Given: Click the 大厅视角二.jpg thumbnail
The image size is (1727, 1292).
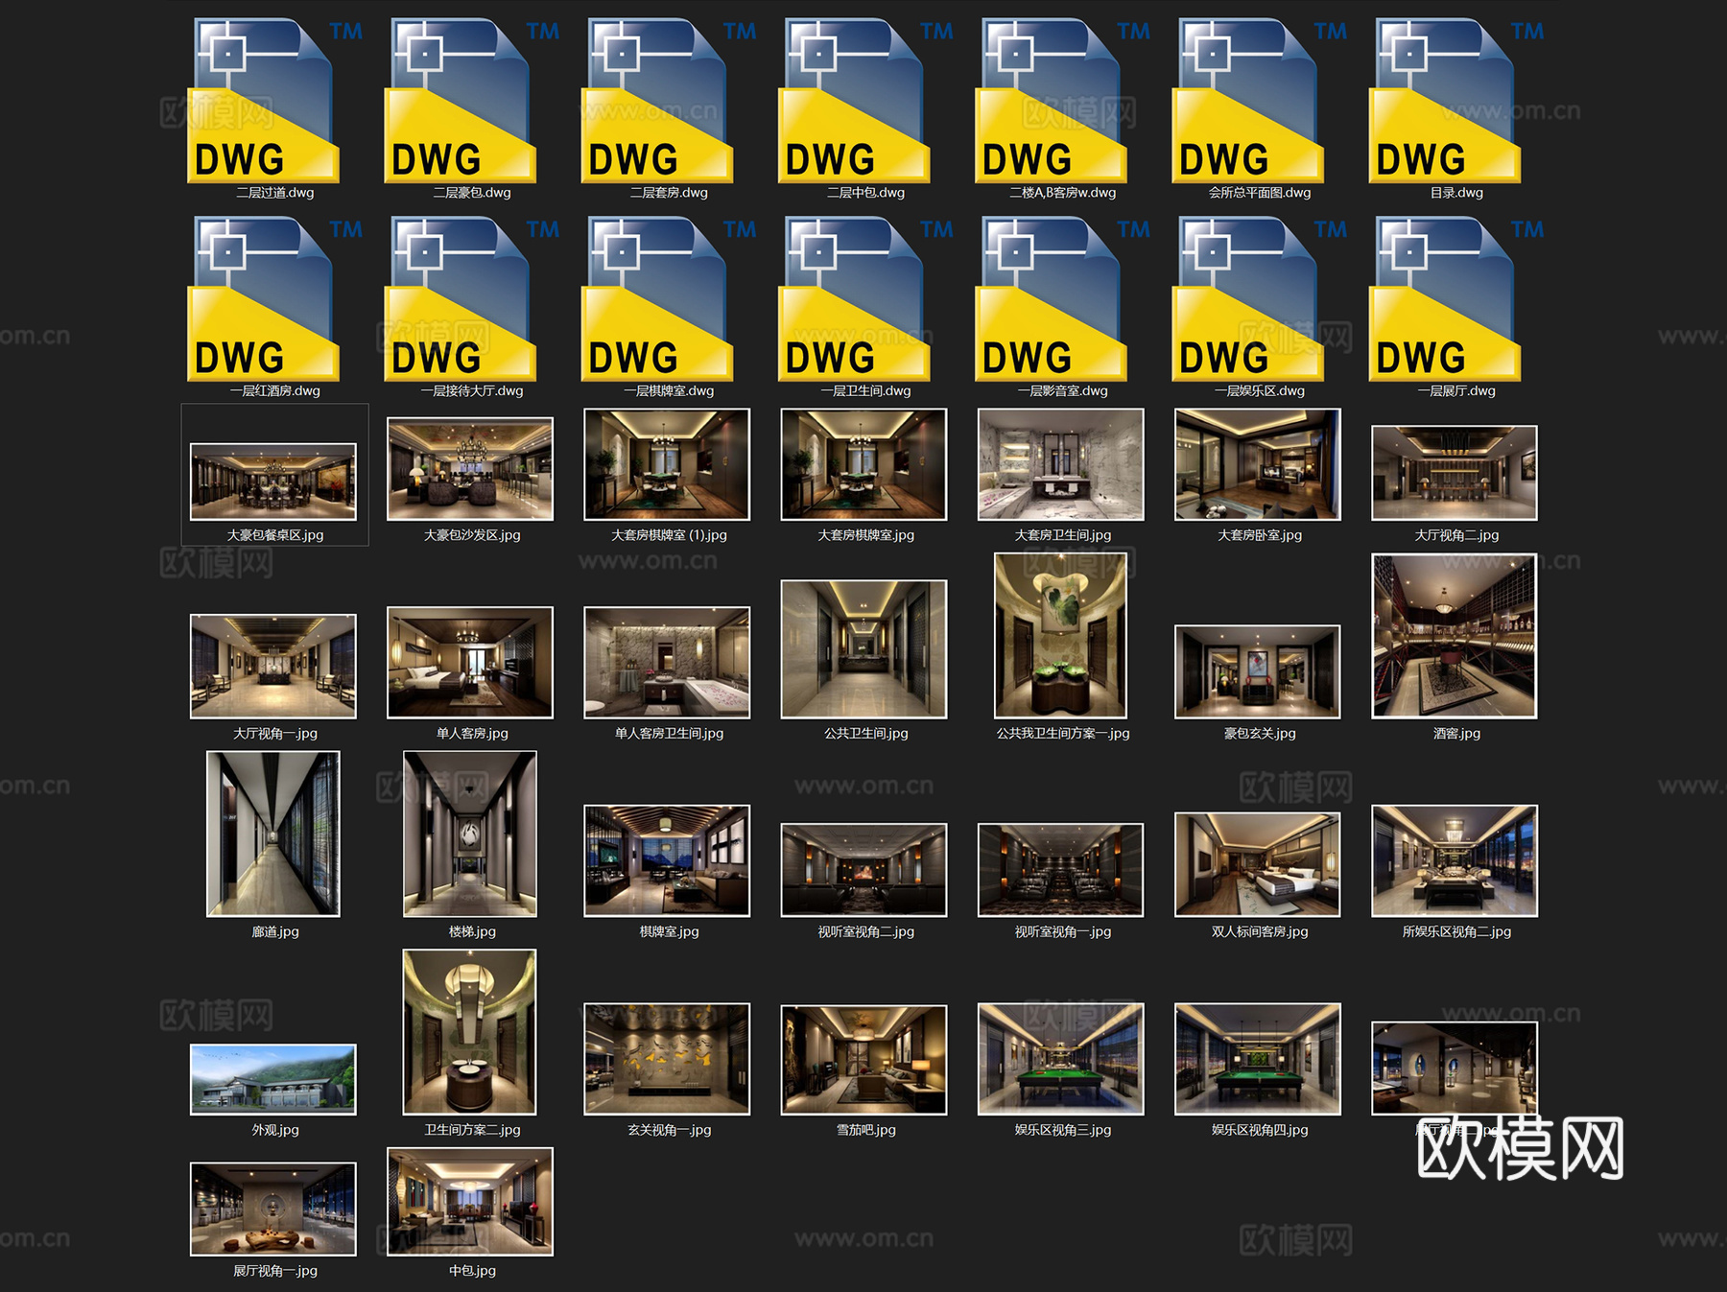Looking at the screenshot, I should 1455,473.
